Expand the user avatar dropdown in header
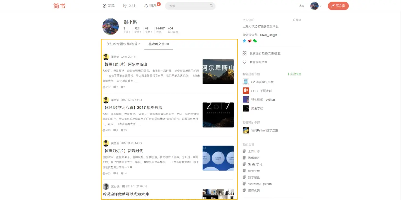This screenshot has width=401, height=200. [x=316, y=6]
